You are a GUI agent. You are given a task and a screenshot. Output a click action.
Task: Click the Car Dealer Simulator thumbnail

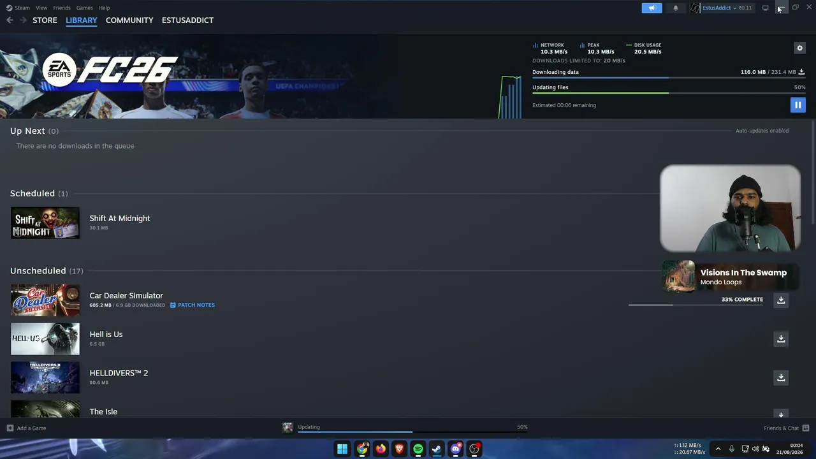(x=45, y=300)
